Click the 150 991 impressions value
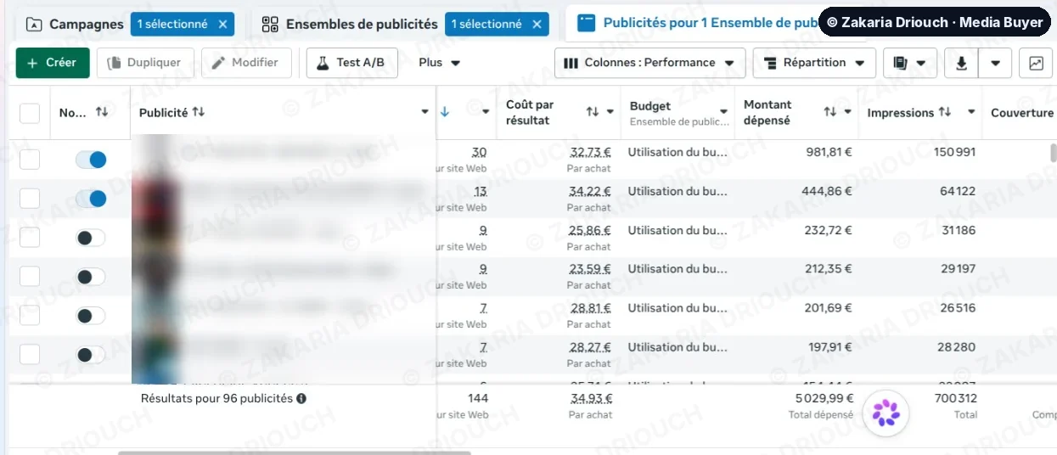Image resolution: width=1057 pixels, height=455 pixels. 954,152
